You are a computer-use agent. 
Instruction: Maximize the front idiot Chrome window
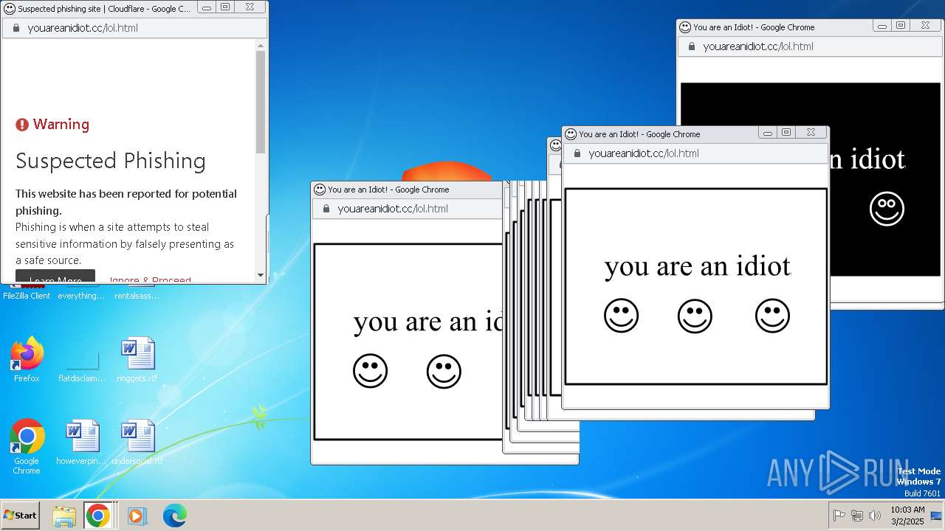pyautogui.click(x=786, y=133)
